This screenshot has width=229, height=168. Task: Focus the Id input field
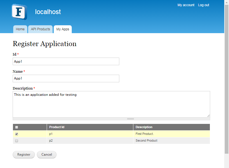pos(66,62)
